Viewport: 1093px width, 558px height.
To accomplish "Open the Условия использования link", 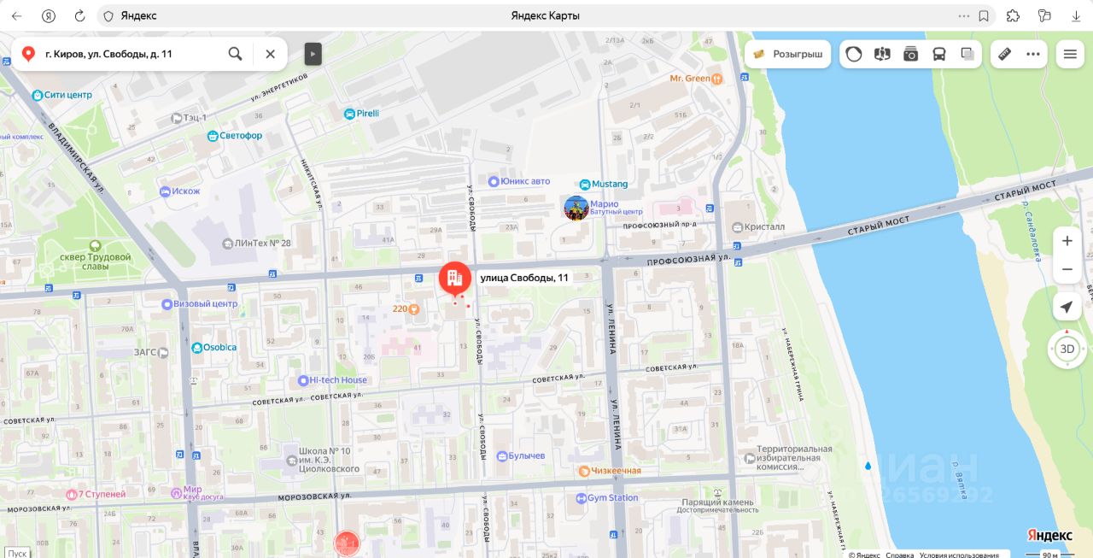I will tap(959, 555).
